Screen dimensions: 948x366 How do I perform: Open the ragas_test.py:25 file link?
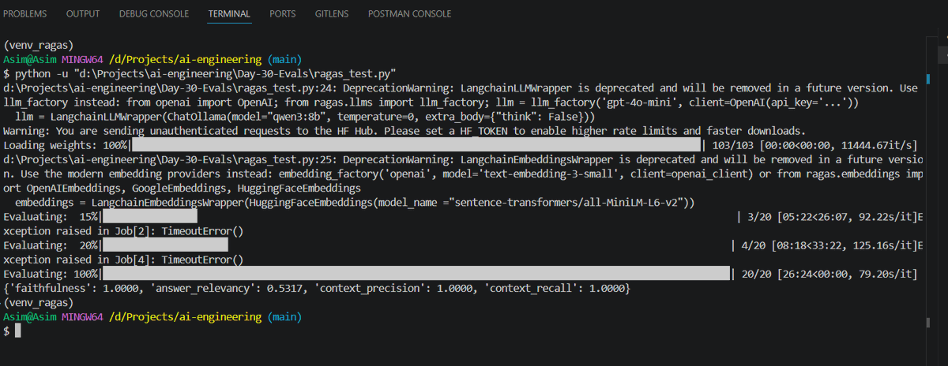coord(170,159)
